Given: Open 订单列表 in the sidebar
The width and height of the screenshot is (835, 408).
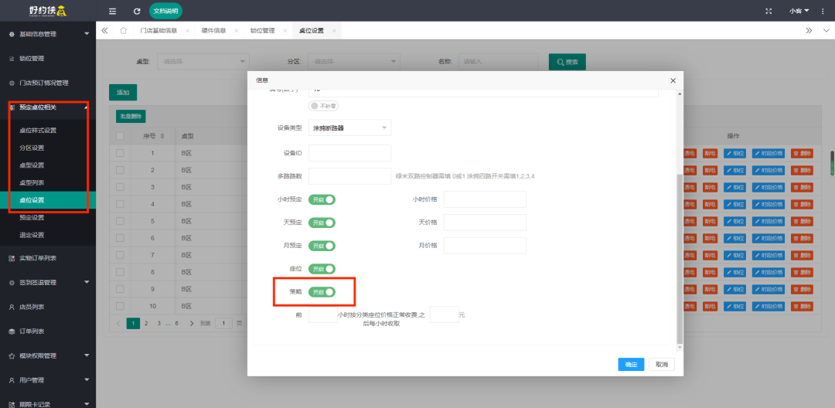Looking at the screenshot, I should pyautogui.click(x=32, y=331).
